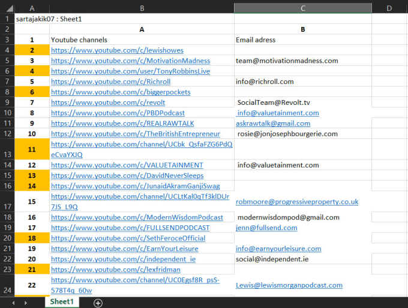Screen dimensions: 408x308
Task: Select row 24 header
Action: pos(7,285)
